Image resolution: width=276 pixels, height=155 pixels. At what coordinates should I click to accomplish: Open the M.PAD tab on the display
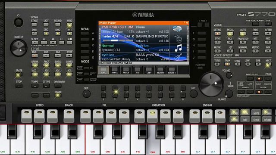(x=126, y=70)
